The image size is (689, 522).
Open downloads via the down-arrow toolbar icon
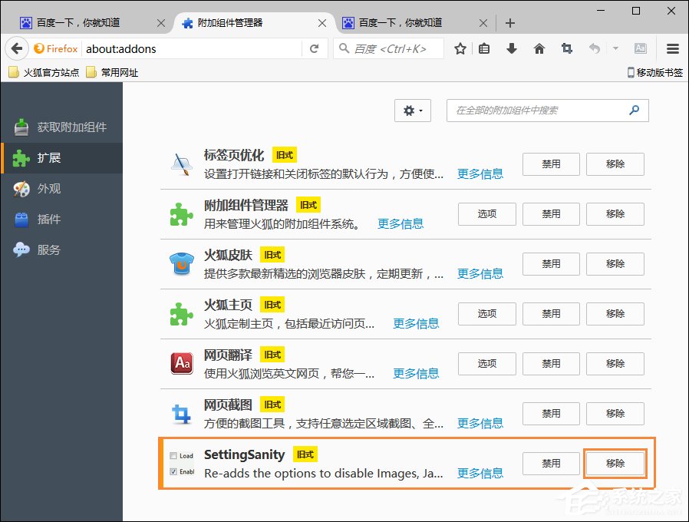pos(511,48)
